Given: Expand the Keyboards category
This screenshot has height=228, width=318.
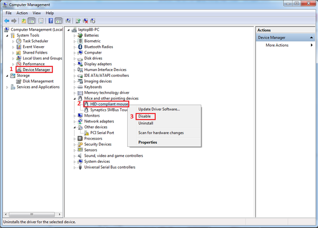Looking at the screenshot, I should click(x=74, y=87).
